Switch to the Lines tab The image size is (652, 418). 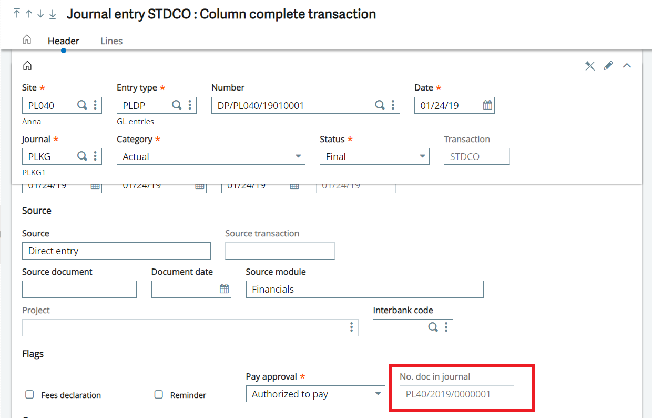coord(111,41)
